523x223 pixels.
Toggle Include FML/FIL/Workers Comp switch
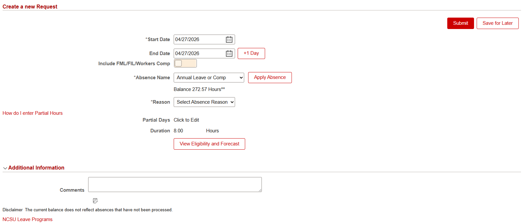point(185,63)
